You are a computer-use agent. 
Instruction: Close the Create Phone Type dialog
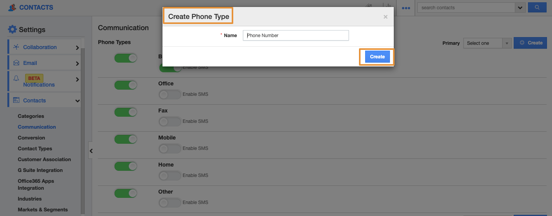[x=385, y=17]
